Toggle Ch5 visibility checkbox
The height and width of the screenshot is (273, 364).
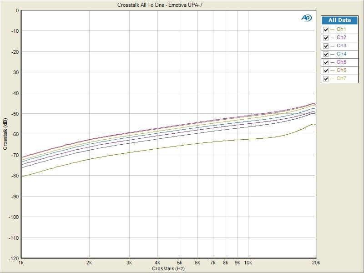coord(326,62)
